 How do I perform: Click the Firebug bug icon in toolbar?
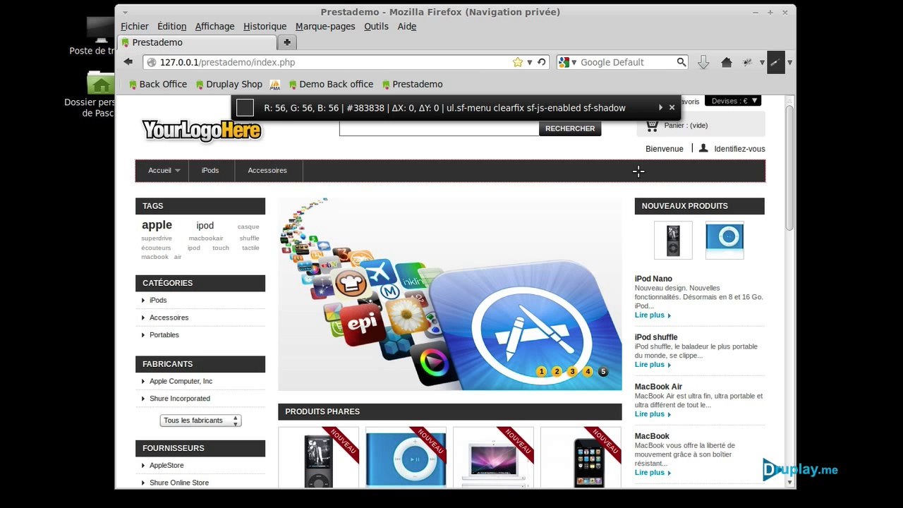click(748, 62)
